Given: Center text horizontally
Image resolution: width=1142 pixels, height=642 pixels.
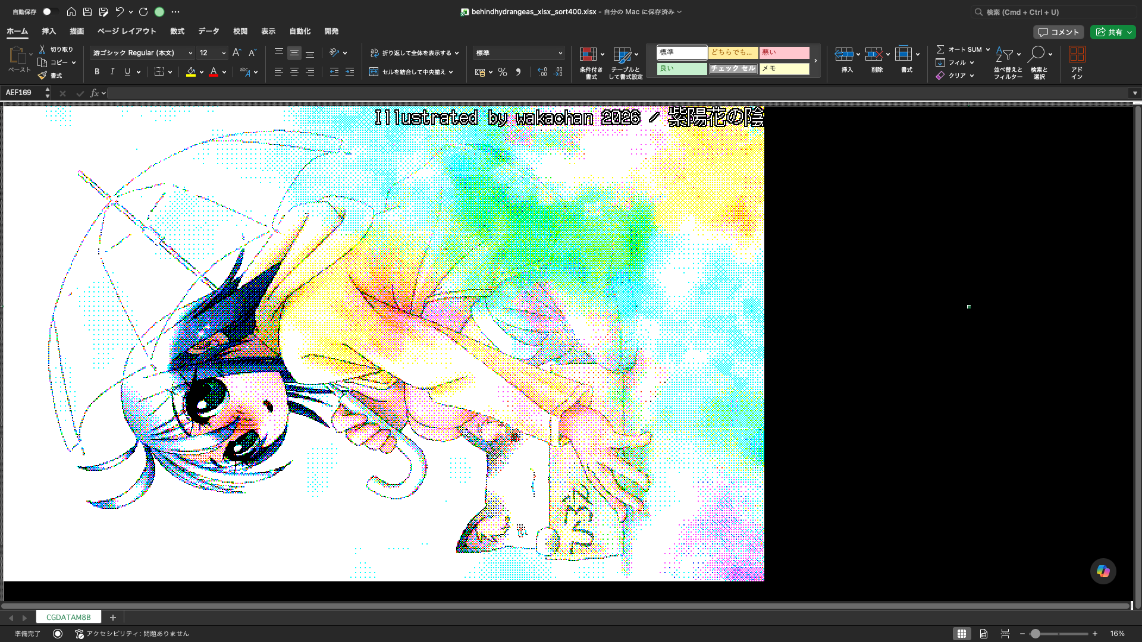Looking at the screenshot, I should [x=294, y=72].
